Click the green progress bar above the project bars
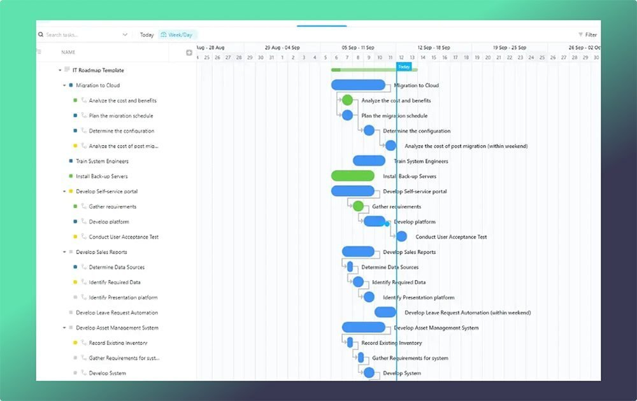637x401 pixels. coord(357,69)
